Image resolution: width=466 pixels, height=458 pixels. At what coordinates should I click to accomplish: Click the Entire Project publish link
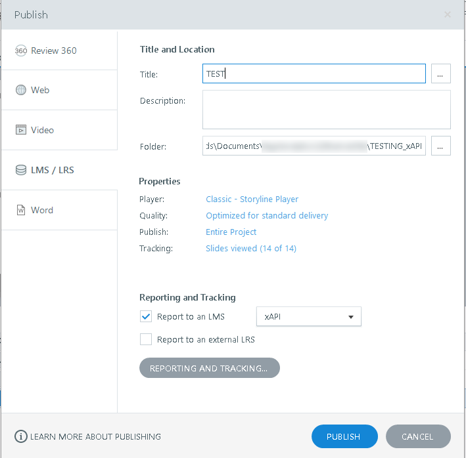(231, 232)
